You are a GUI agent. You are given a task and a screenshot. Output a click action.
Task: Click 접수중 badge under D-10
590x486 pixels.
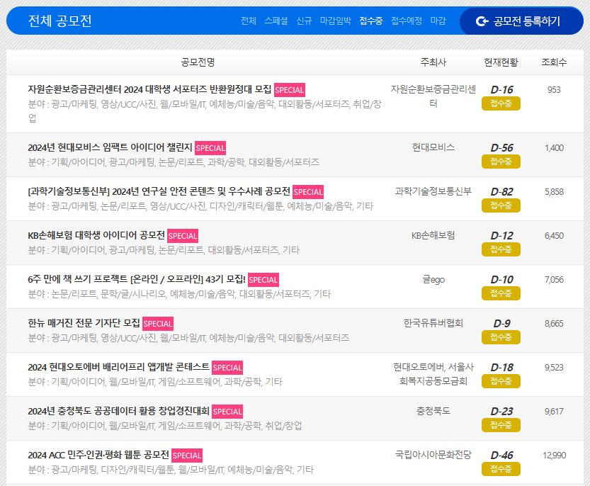pyautogui.click(x=501, y=293)
